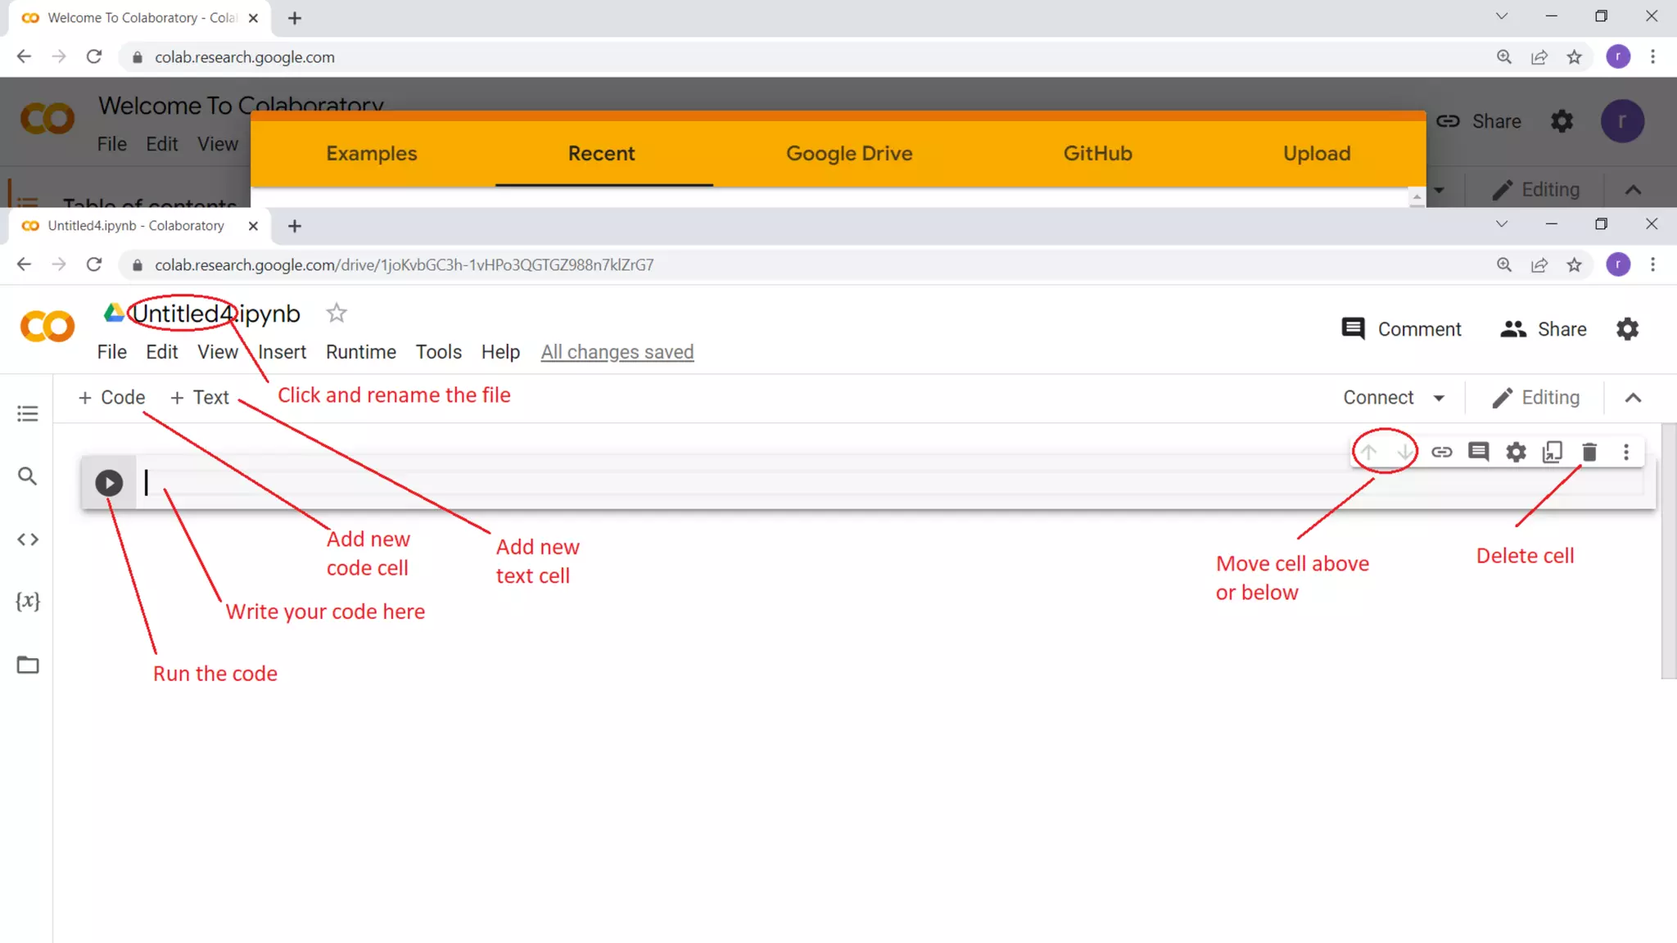This screenshot has width=1677, height=943.
Task: Add a new Code cell
Action: (111, 398)
